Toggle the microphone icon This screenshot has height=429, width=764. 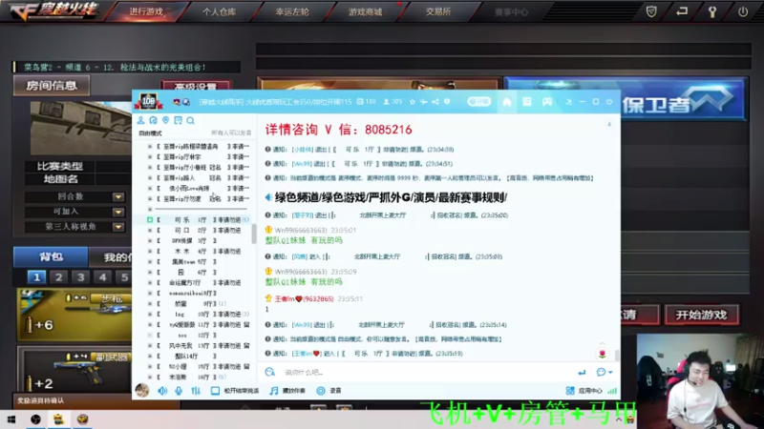tap(179, 391)
